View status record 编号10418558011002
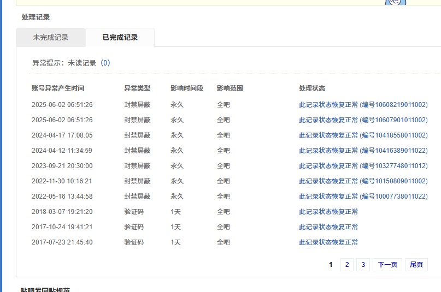Screen dimensions: 441x292 pos(363,135)
